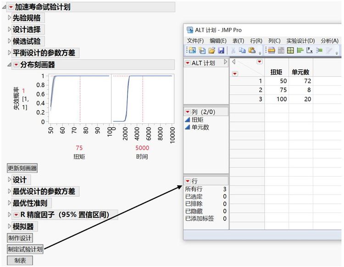Click the 扭矩 cell with value 100
The image size is (344, 267).
277,99
